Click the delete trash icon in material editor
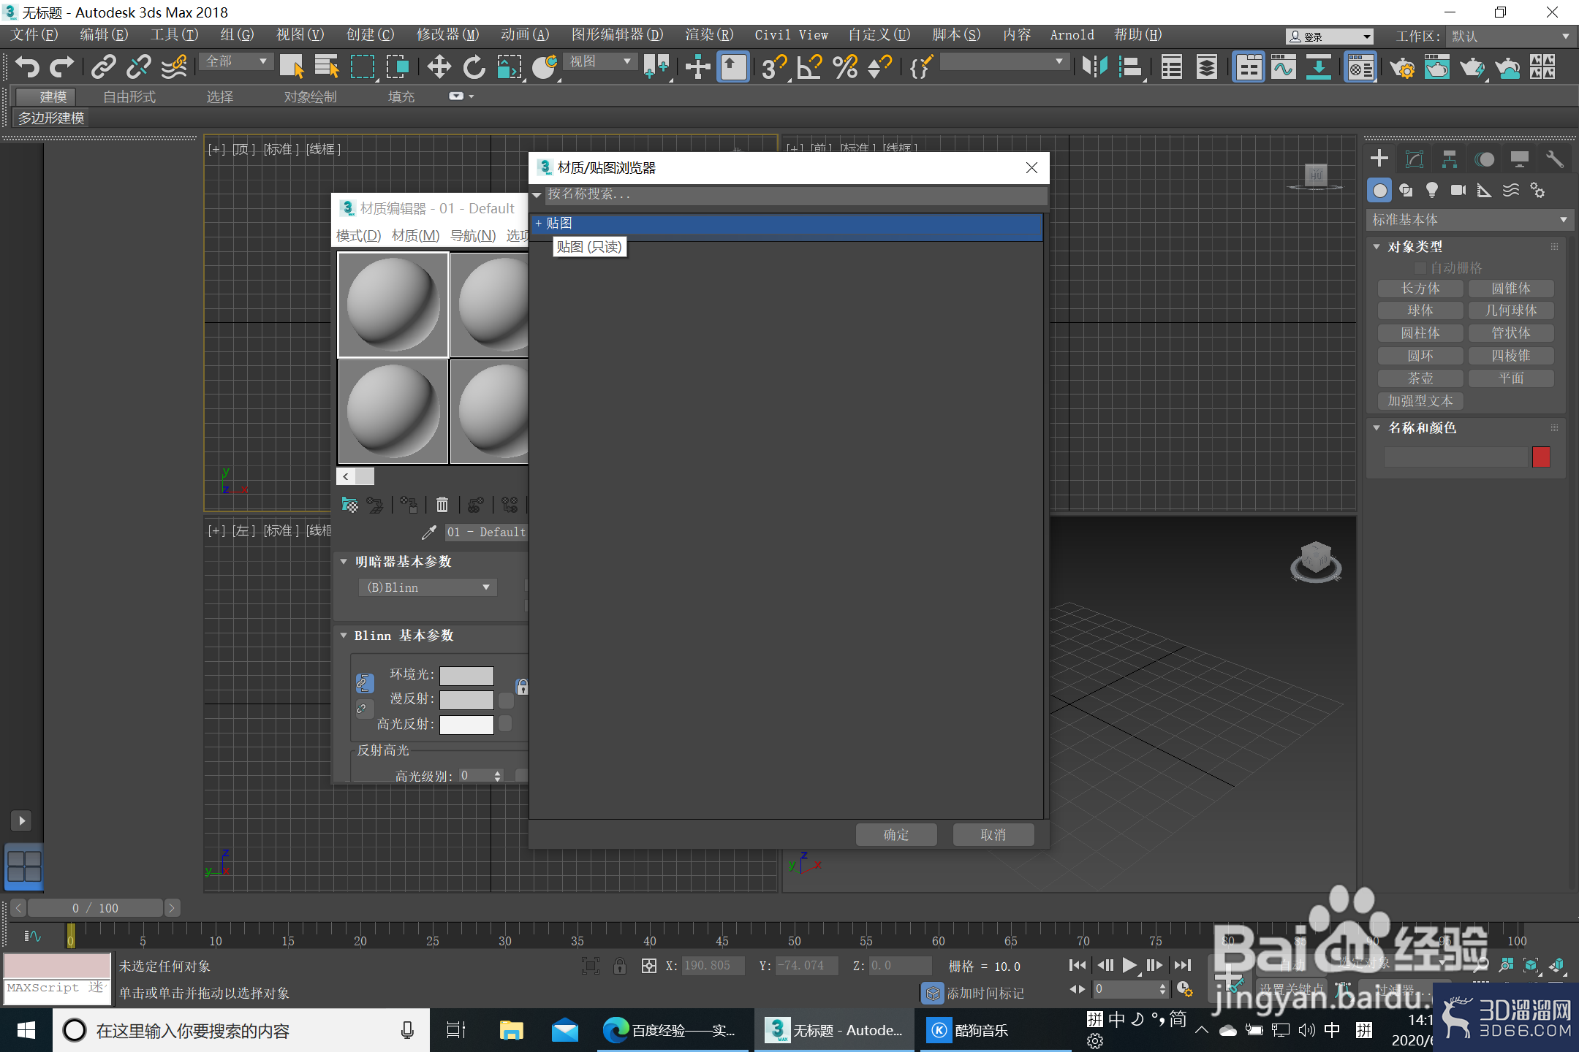The height and width of the screenshot is (1052, 1579). 442,504
